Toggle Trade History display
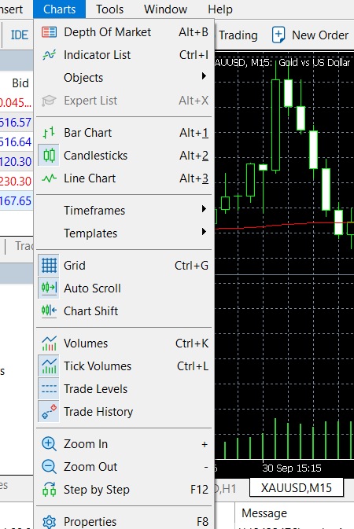The image size is (354, 529). click(x=124, y=412)
